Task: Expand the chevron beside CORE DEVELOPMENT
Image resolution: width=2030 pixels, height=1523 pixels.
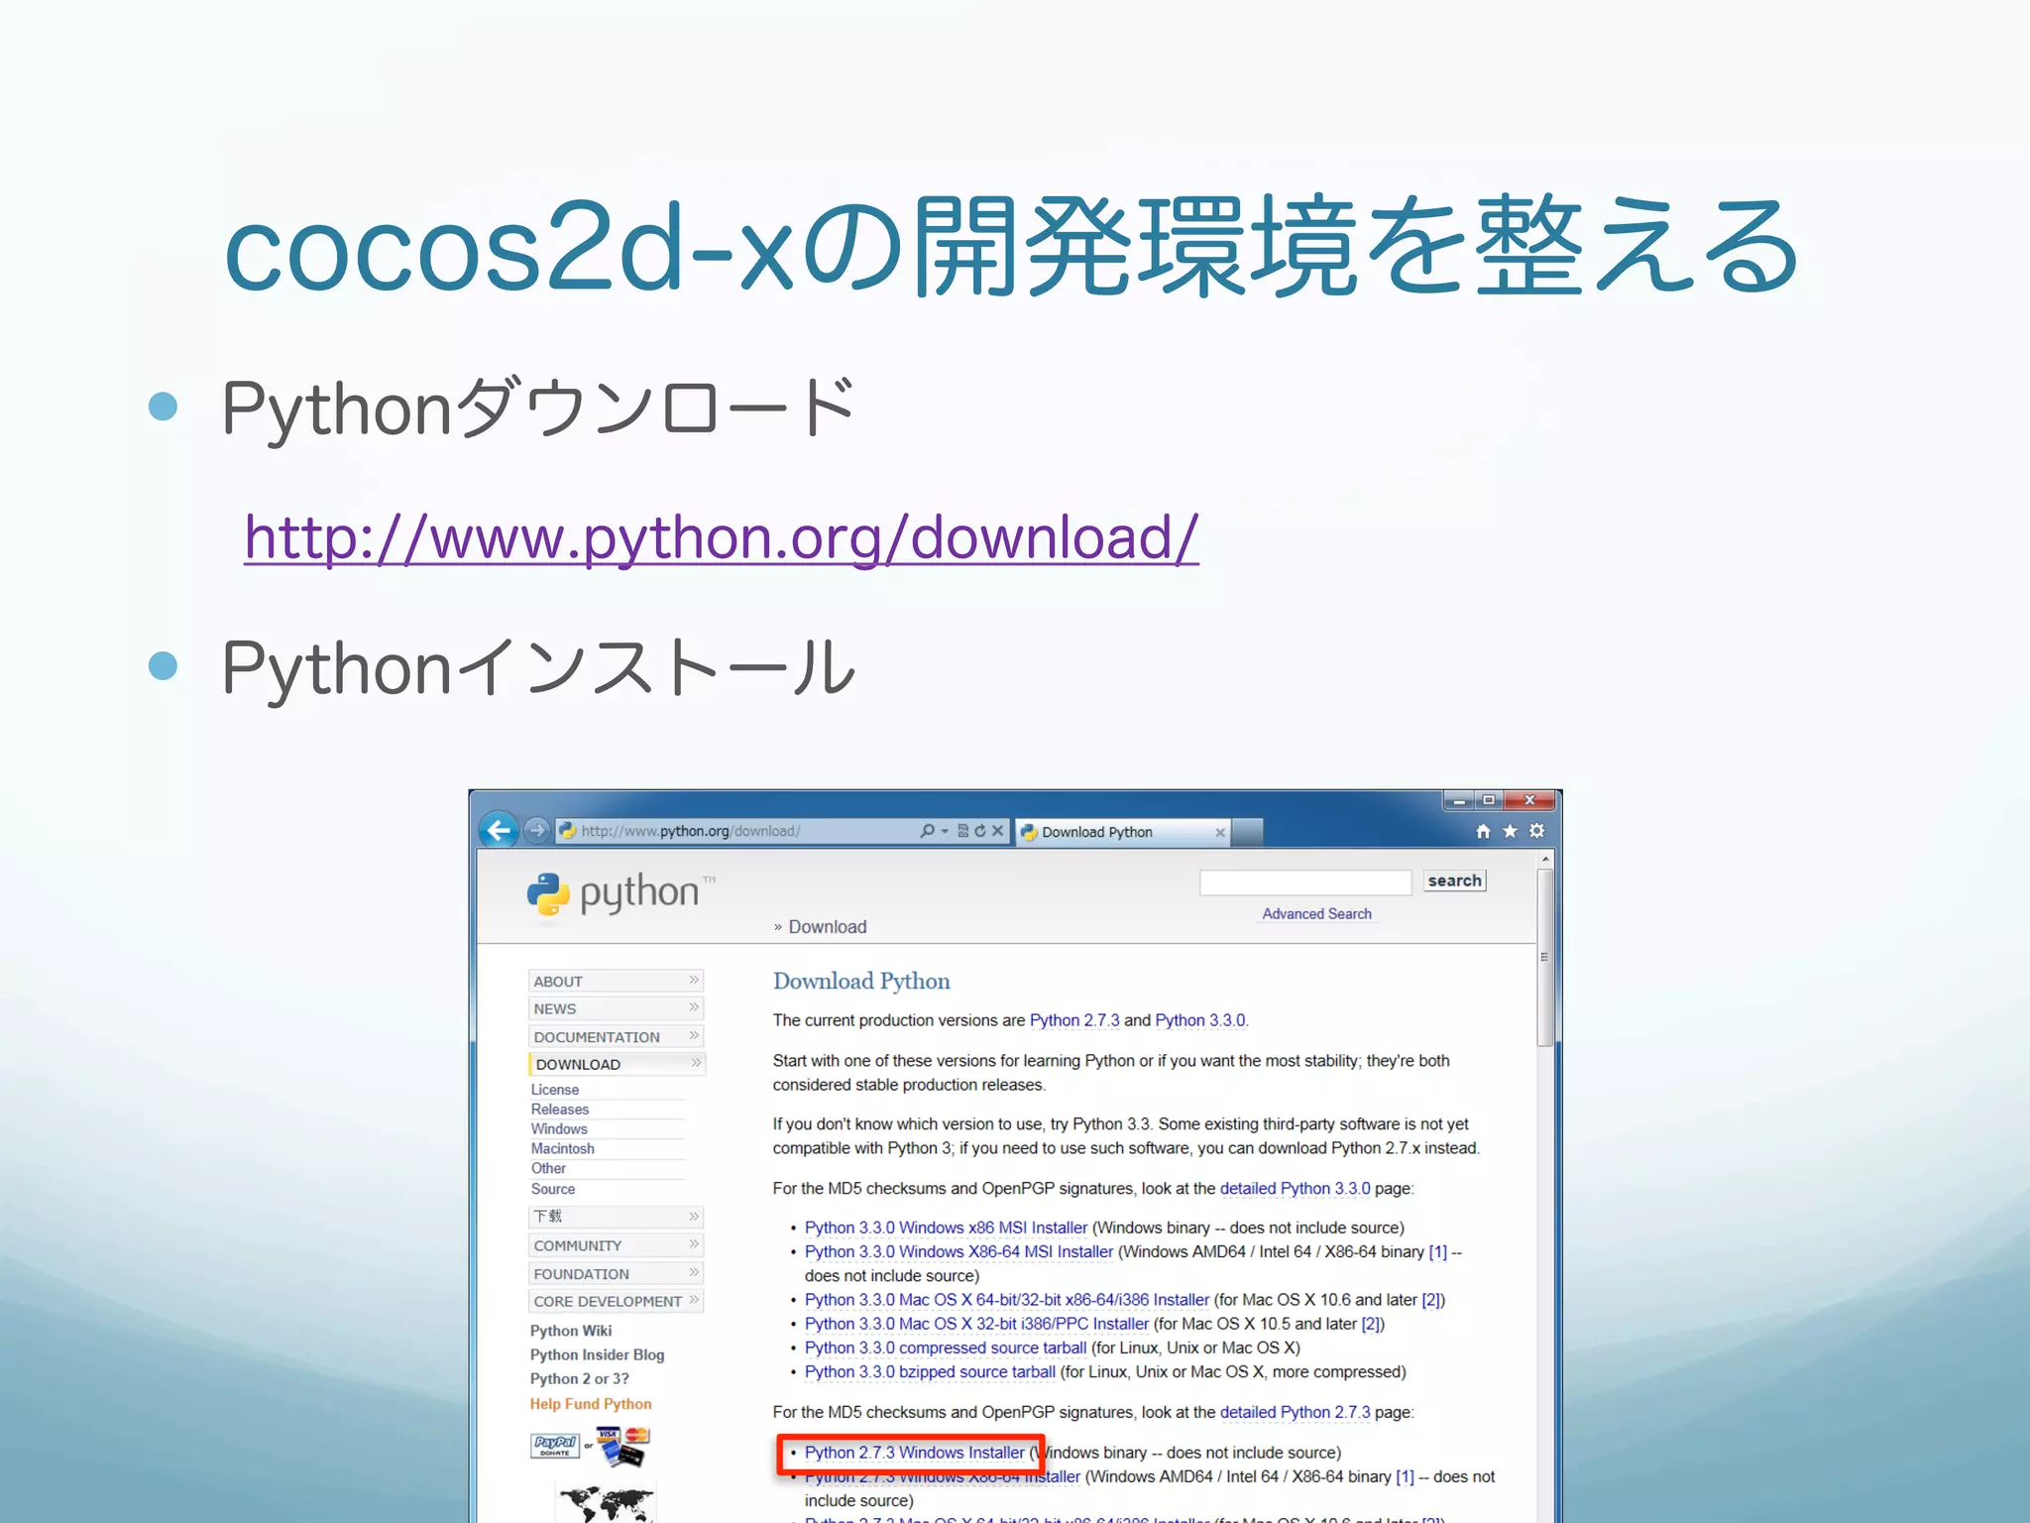Action: (694, 1300)
